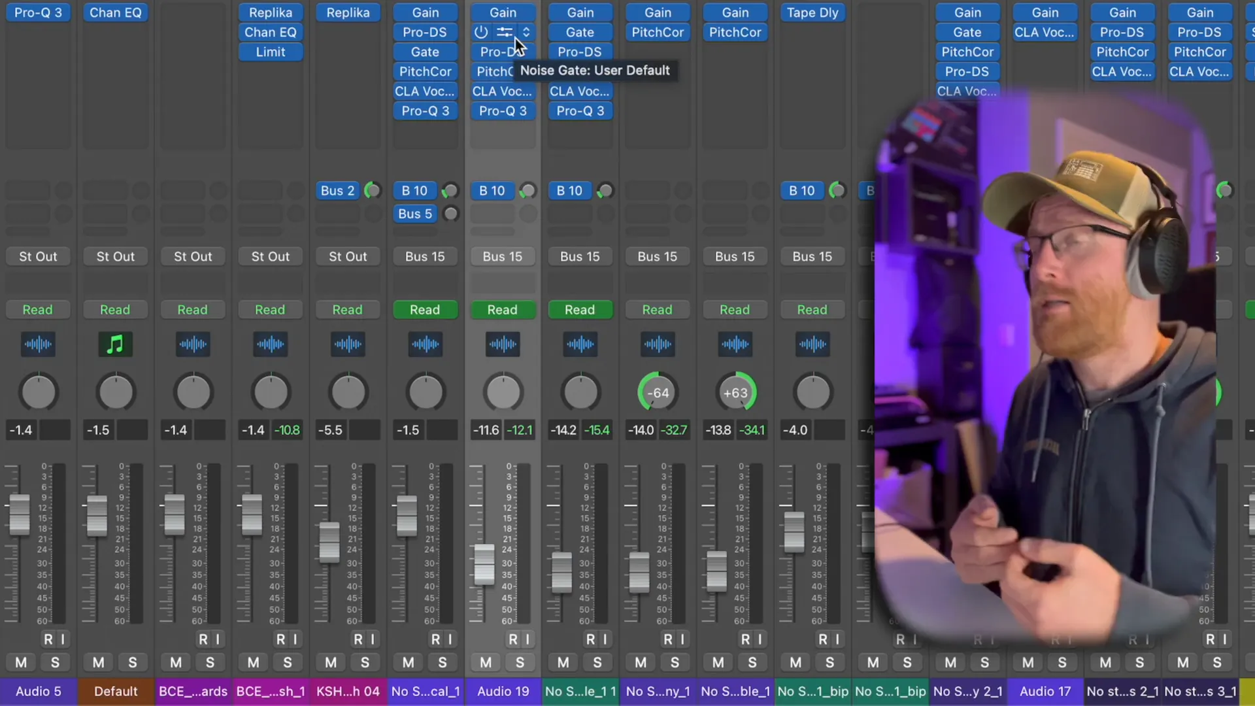Open Read automation menu on Audio 5
The image size is (1255, 706).
click(38, 309)
